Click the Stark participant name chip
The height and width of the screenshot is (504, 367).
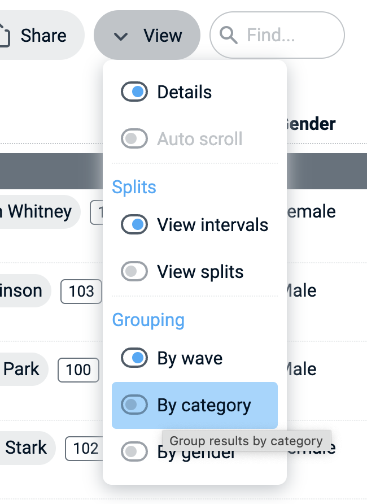click(25, 448)
